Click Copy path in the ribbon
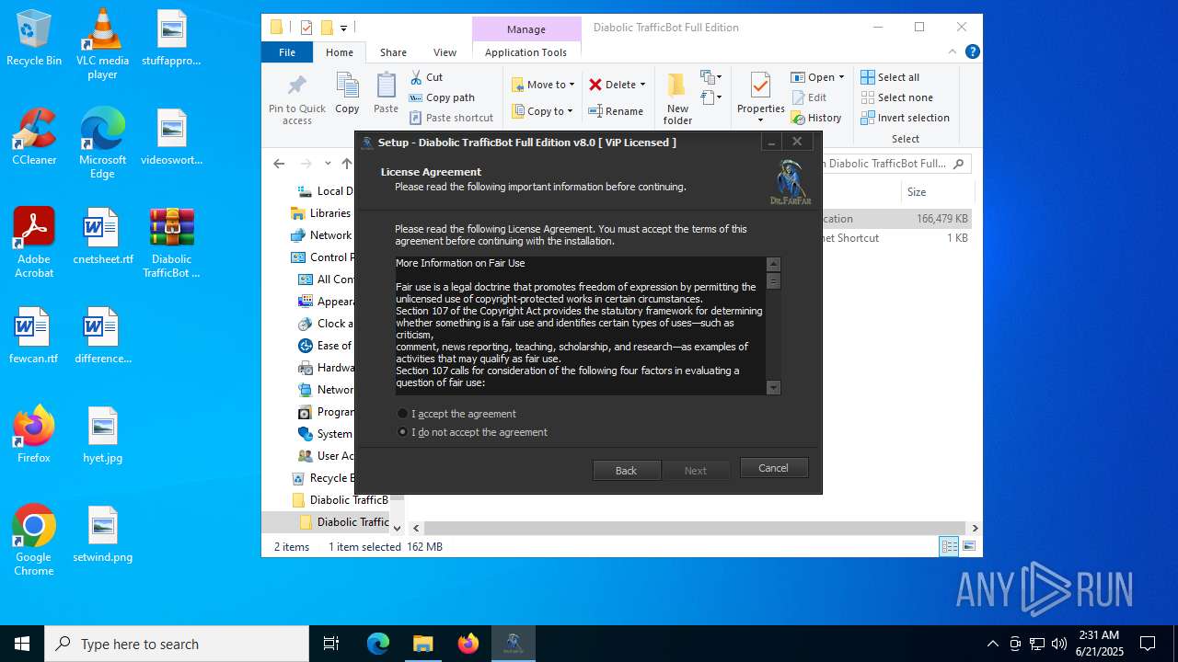The image size is (1178, 662). tap(442, 97)
